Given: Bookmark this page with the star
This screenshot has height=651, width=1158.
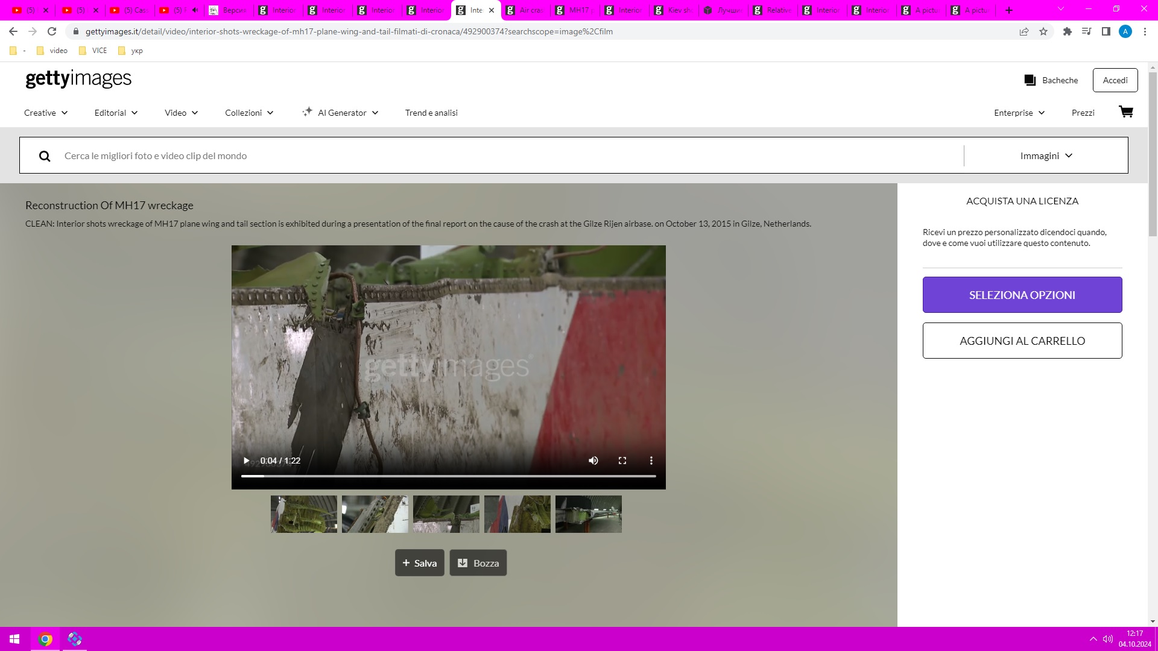Looking at the screenshot, I should point(1043,31).
